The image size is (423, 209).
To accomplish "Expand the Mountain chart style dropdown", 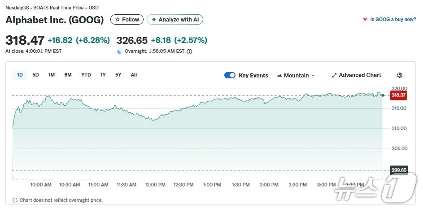I will pos(313,75).
